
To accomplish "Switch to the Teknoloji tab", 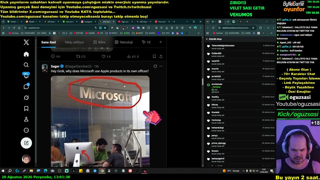I will coord(123,42).
